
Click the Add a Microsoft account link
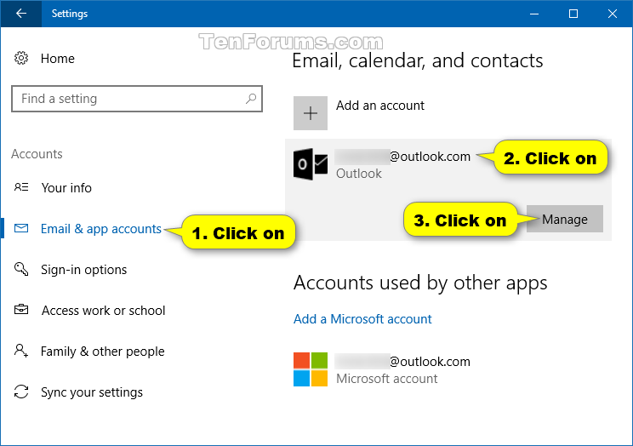click(362, 318)
